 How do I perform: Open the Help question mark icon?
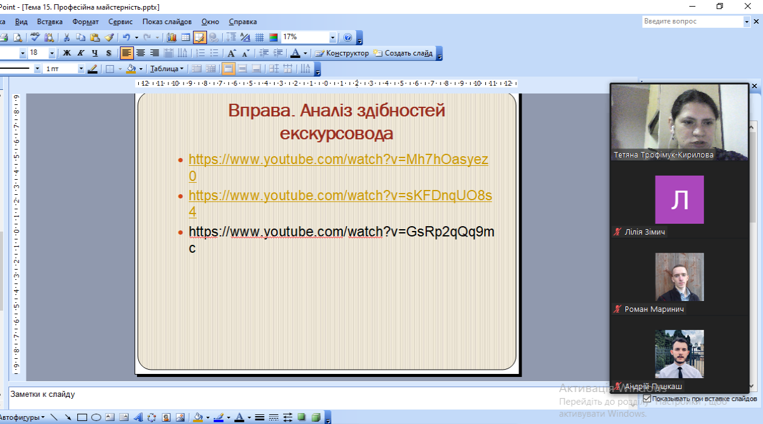click(x=348, y=37)
